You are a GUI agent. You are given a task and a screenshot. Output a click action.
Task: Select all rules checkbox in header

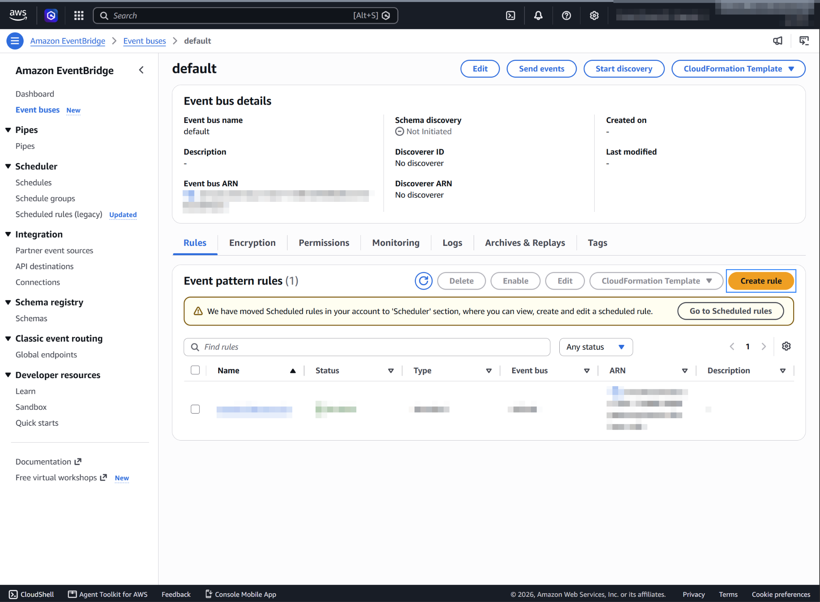[195, 370]
